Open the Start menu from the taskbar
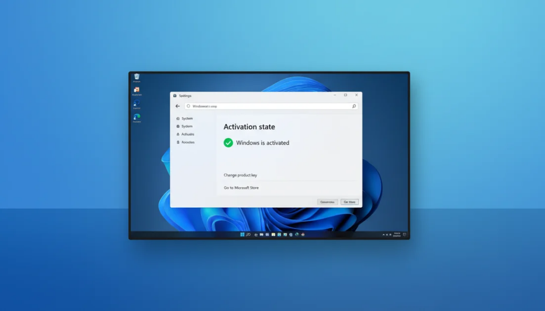This screenshot has width=545, height=311. [243, 234]
